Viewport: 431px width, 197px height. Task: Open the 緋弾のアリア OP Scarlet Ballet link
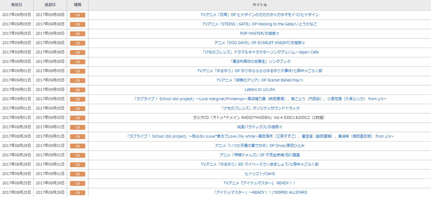(x=260, y=80)
